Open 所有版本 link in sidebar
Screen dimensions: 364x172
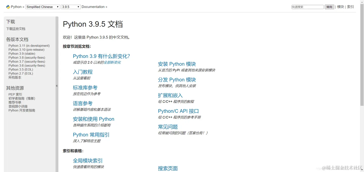15,77
